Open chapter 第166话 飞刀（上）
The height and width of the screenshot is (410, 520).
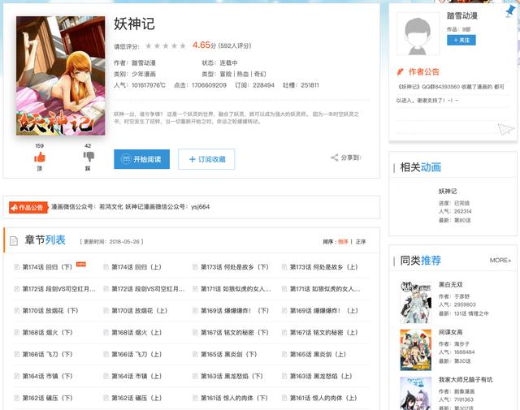[x=136, y=354]
